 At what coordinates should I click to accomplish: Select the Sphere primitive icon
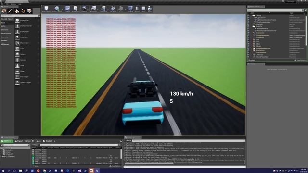[x=17, y=54]
